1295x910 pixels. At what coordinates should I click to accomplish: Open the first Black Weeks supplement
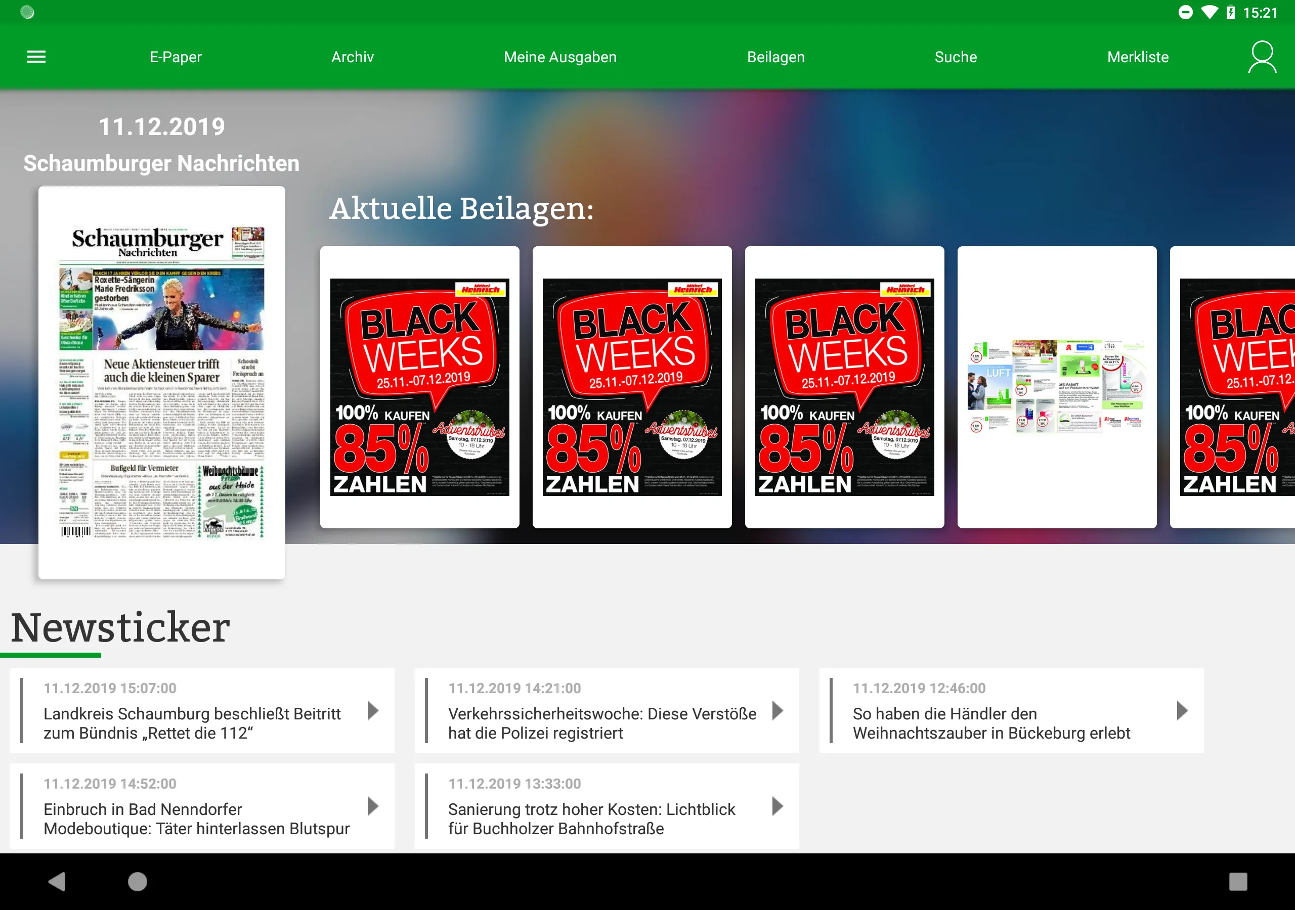point(420,387)
